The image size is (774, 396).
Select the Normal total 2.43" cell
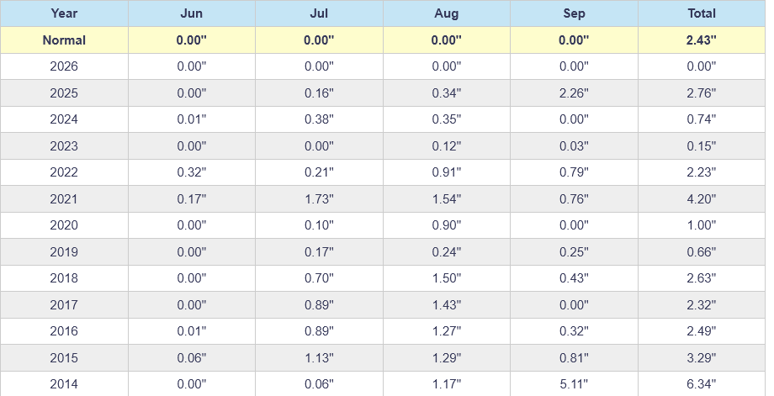tap(702, 40)
